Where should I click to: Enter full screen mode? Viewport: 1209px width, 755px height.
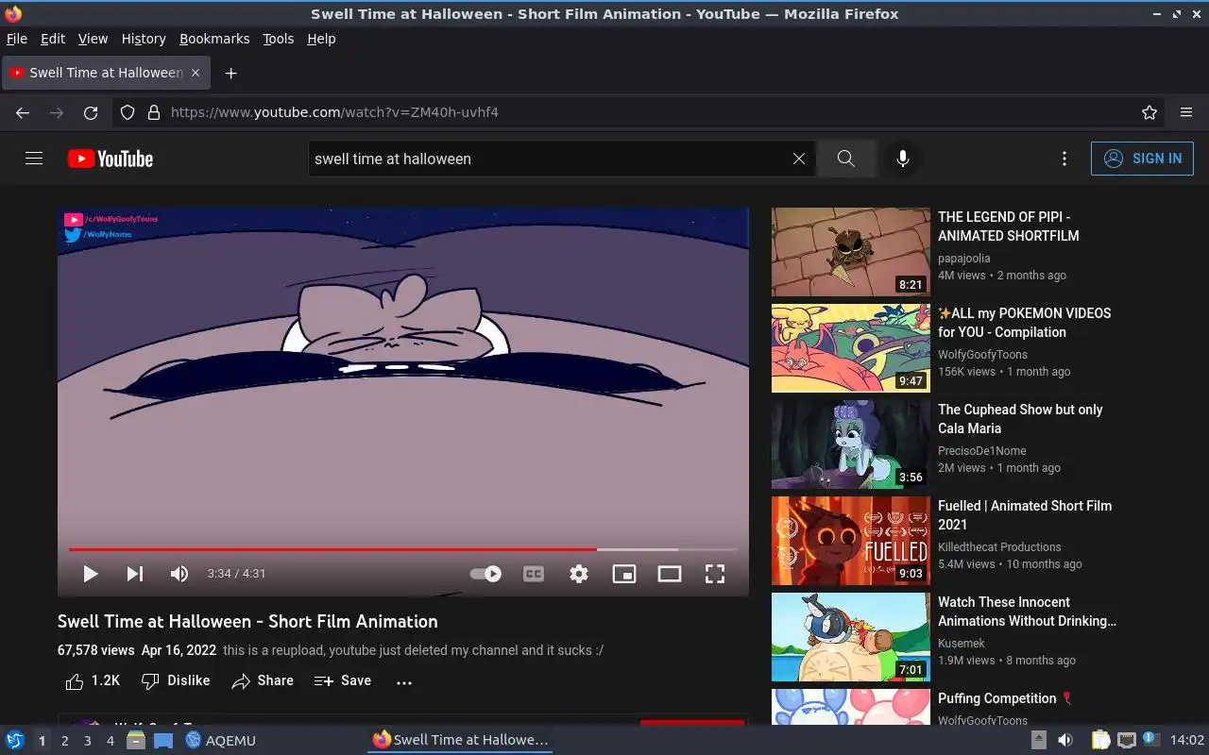715,574
